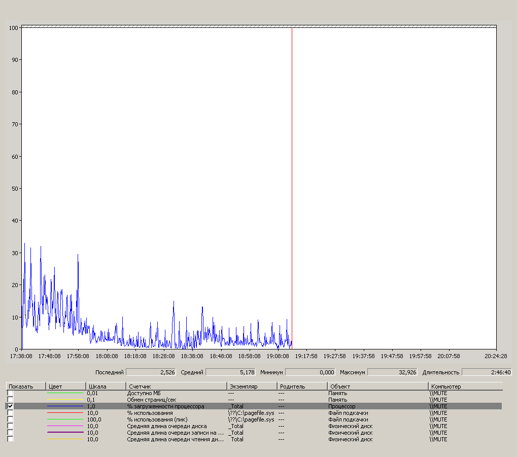Select the "Средний" value box
This screenshot has height=457, width=517.
(230, 372)
